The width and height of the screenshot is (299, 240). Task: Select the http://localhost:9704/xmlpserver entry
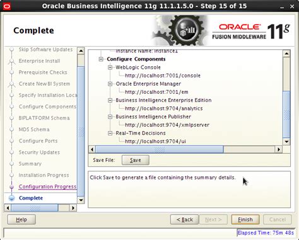pyautogui.click(x=167, y=125)
